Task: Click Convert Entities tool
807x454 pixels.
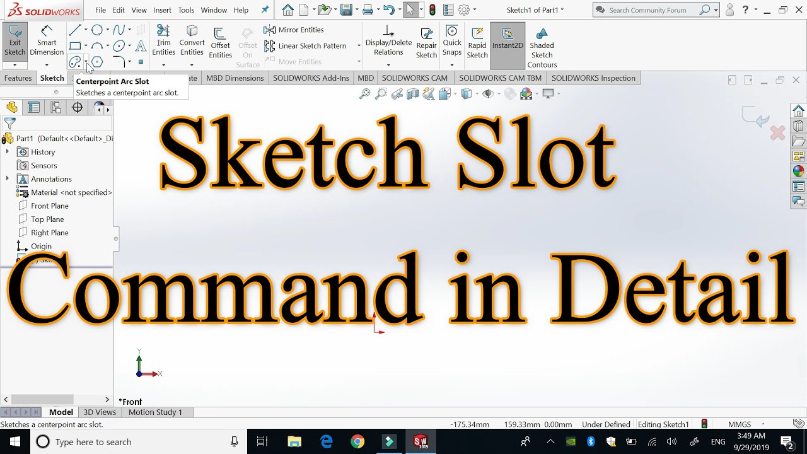Action: pos(192,41)
